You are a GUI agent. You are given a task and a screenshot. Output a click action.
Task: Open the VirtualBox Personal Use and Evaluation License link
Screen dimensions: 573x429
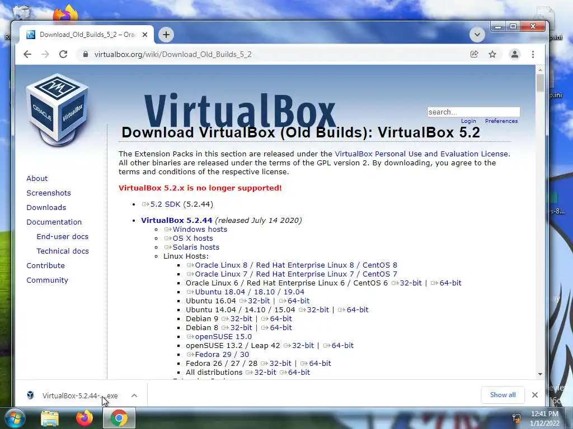pyautogui.click(x=421, y=154)
